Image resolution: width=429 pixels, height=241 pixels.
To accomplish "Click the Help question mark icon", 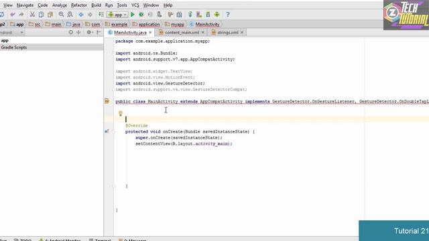I will tap(228, 15).
